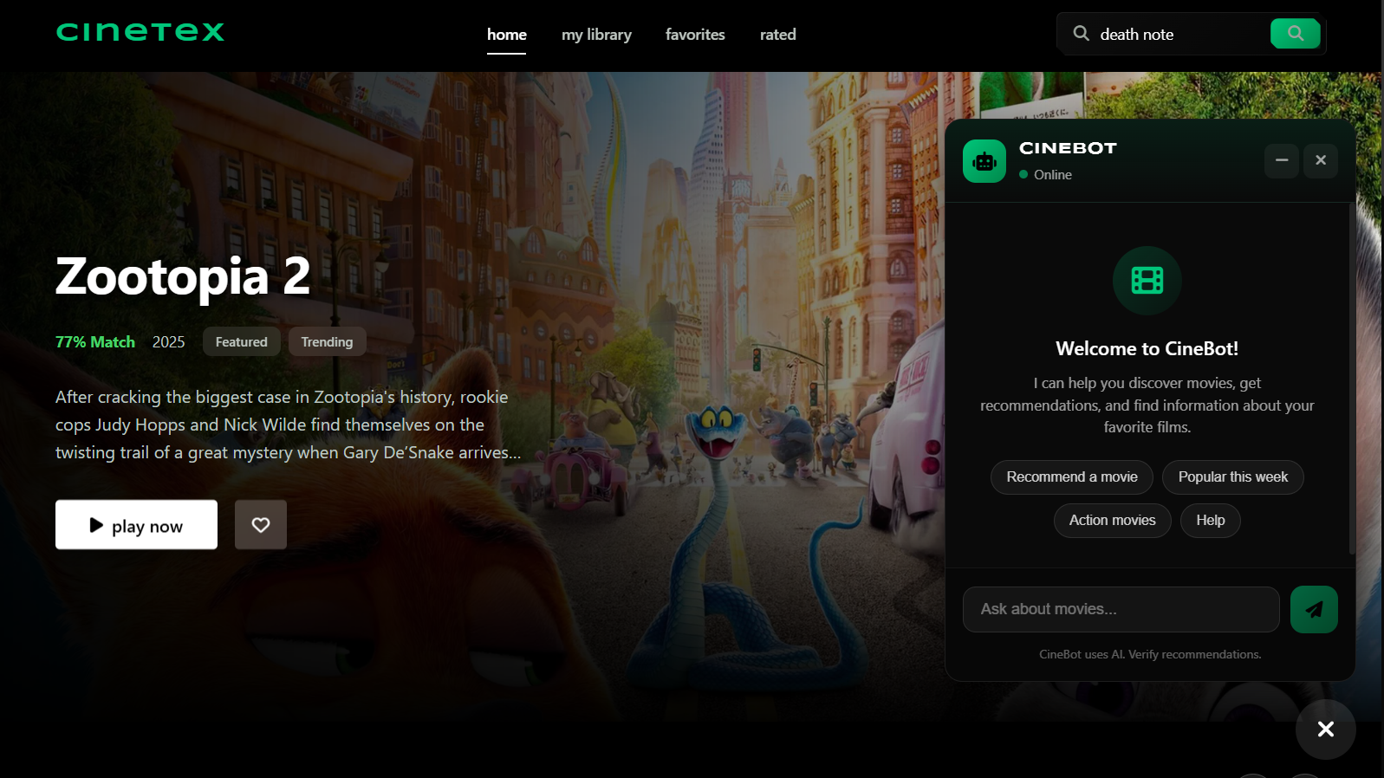Viewport: 1384px width, 778px height.
Task: Click the Trending tag
Action: [327, 341]
